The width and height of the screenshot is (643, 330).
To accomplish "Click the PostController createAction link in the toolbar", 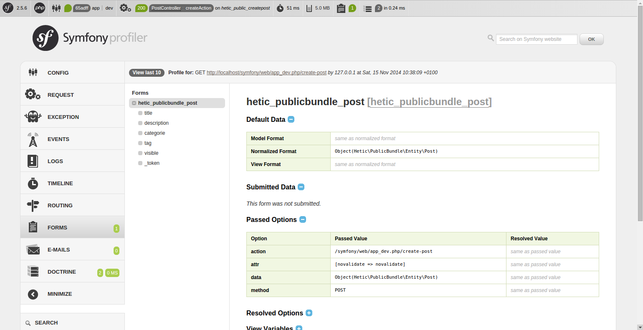I will [x=181, y=8].
